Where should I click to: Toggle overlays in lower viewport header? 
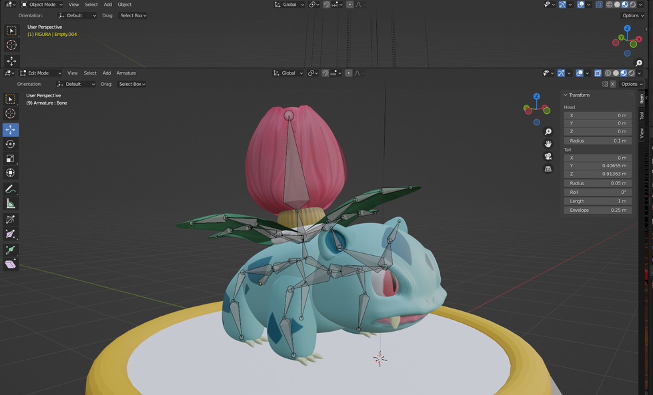[579, 73]
